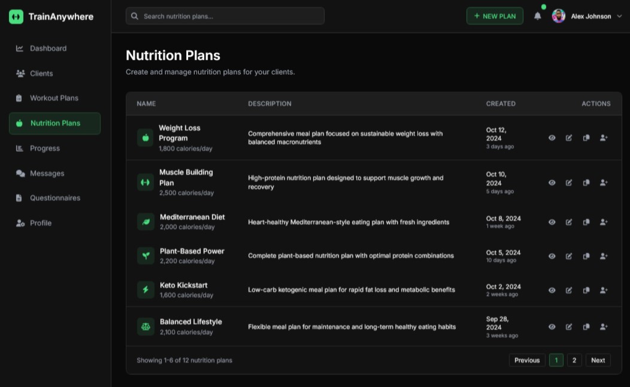The height and width of the screenshot is (387, 630).
Task: Open Messages from the sidebar
Action: [x=47, y=173]
